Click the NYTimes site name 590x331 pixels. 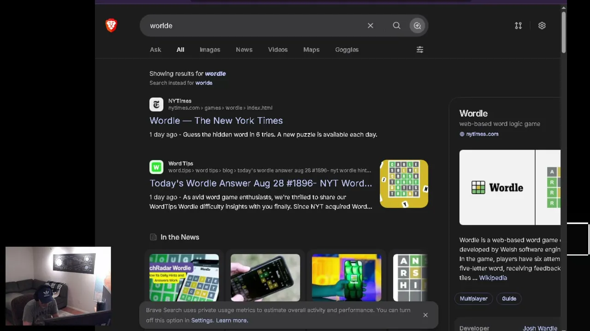click(x=180, y=101)
